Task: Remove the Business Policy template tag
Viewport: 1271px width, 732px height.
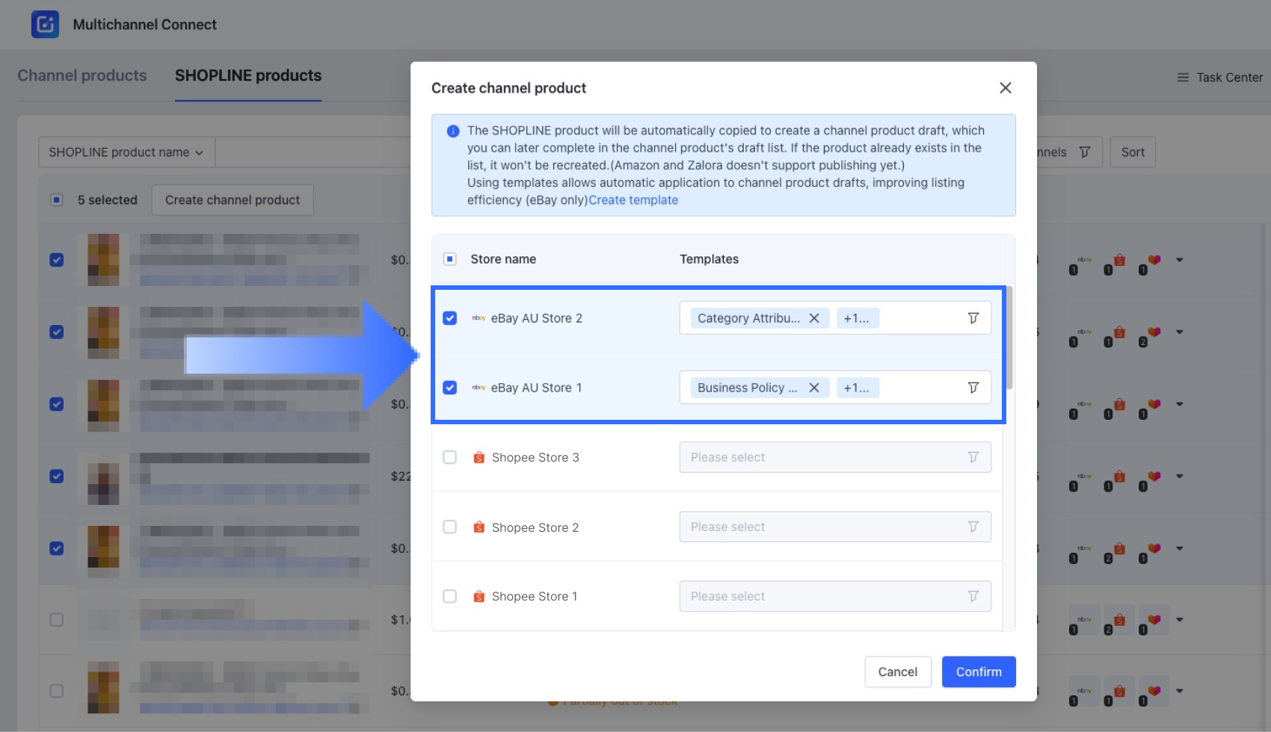Action: click(814, 388)
